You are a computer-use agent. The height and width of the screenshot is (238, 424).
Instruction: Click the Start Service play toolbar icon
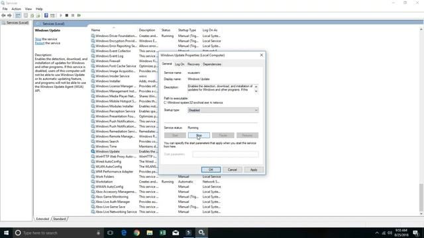[61, 15]
